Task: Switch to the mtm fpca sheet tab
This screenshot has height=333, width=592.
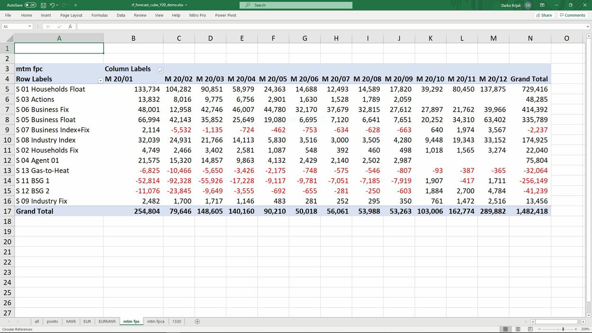Action: (155, 322)
